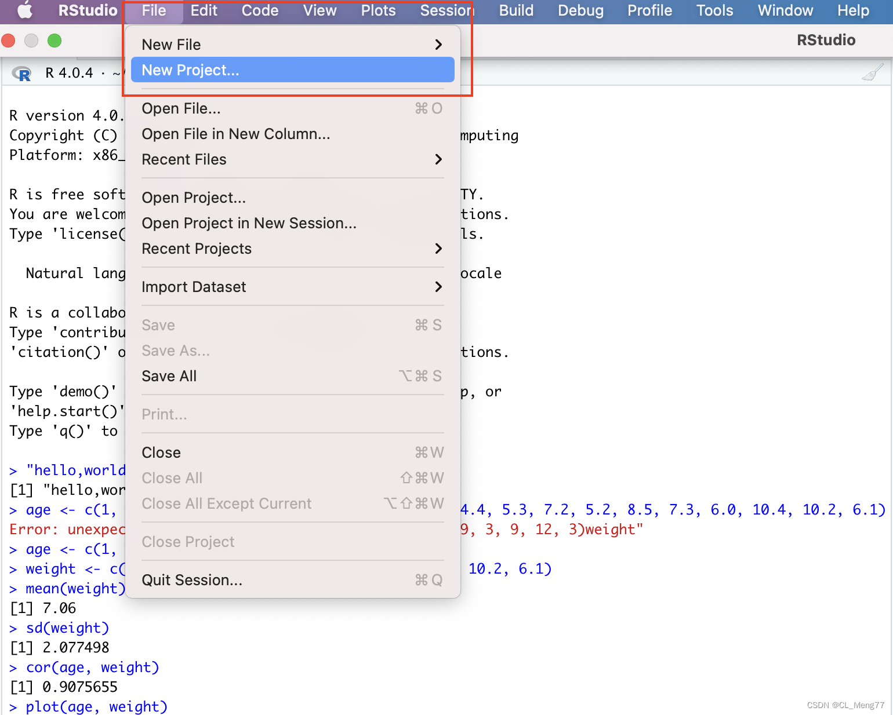Viewport: 893px width, 715px height.
Task: Click the 'mean(weight)' console command
Action: point(75,589)
